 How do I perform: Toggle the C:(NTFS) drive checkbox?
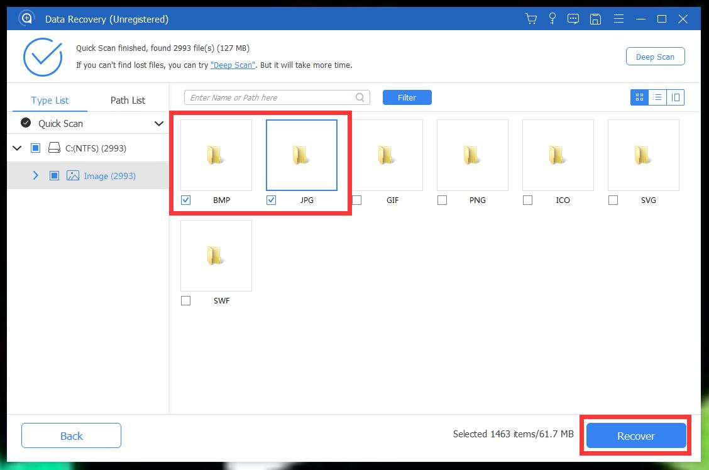(x=35, y=148)
